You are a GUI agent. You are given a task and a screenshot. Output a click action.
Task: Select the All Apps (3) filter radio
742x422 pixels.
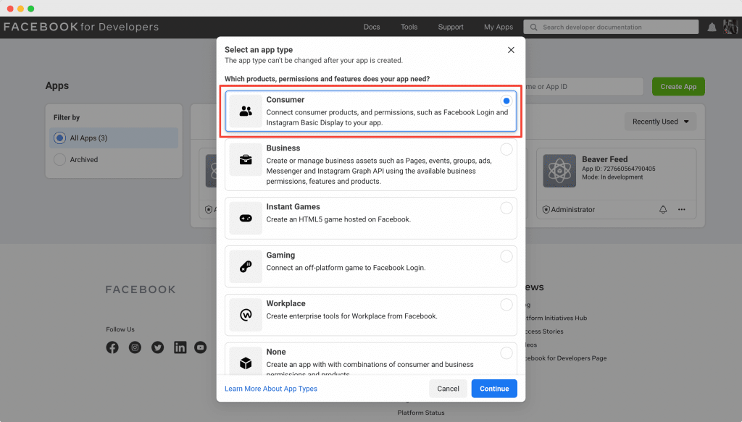59,138
